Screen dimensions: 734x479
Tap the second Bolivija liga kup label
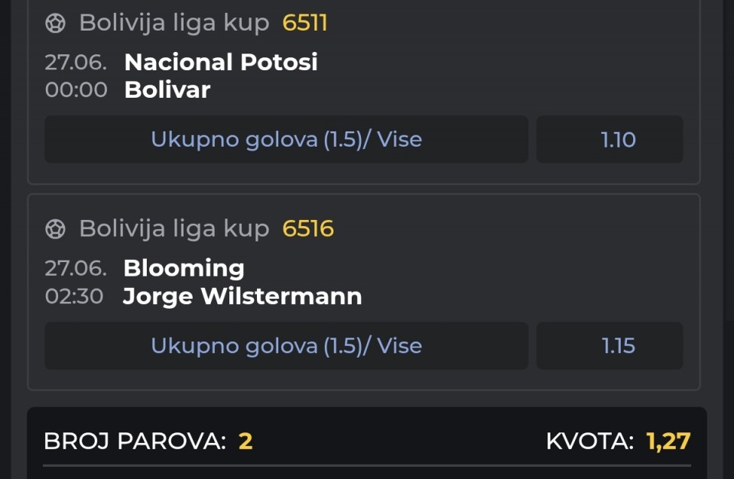pyautogui.click(x=174, y=229)
